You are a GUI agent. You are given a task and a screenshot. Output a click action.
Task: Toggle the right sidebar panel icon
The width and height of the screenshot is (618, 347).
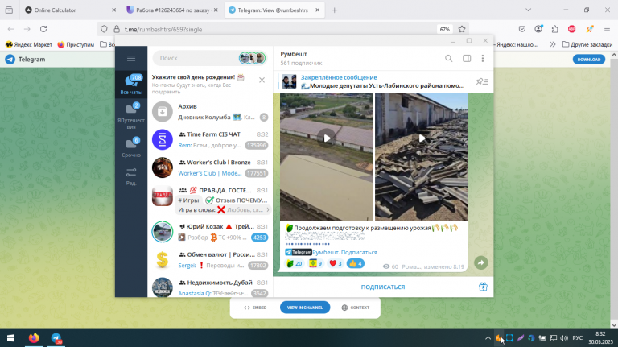(x=467, y=58)
